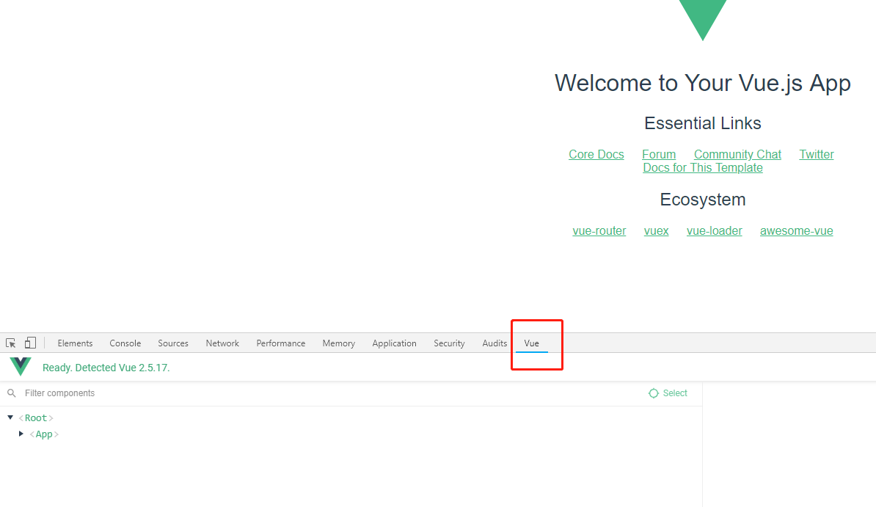
Task: Toggle the device toolbar icon
Action: click(30, 343)
